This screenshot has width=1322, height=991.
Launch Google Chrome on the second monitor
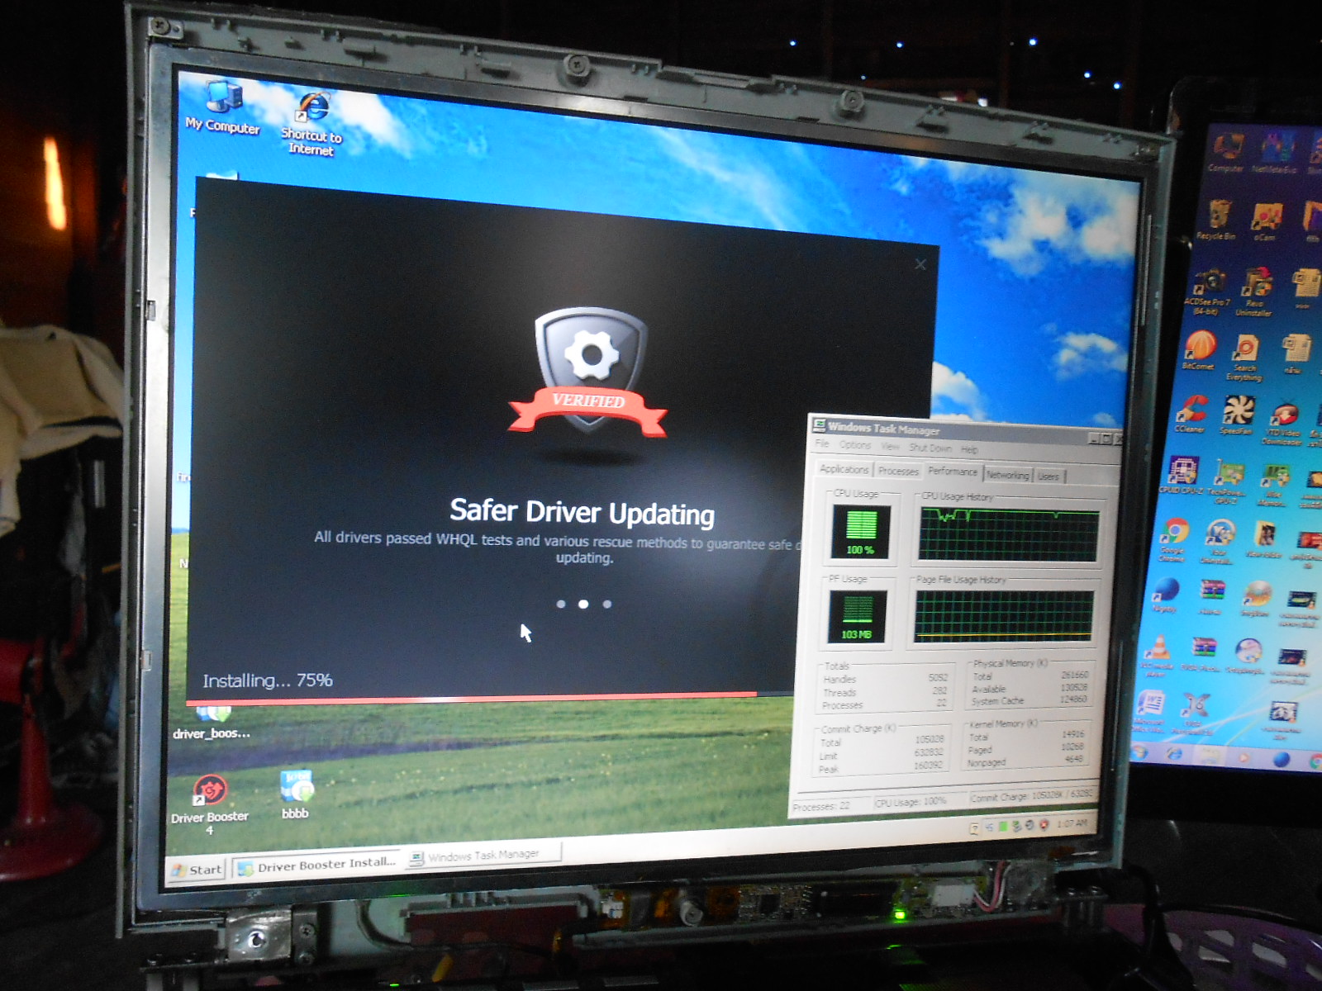[x=1173, y=540]
